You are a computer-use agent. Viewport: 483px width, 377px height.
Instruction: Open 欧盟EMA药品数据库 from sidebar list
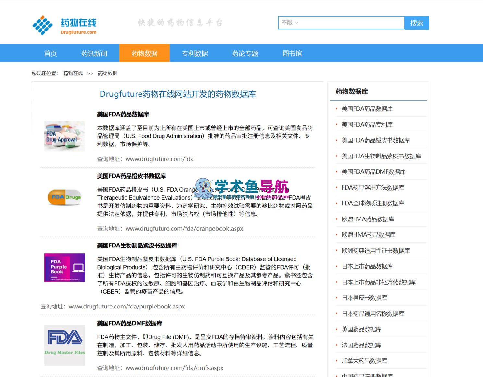368,219
